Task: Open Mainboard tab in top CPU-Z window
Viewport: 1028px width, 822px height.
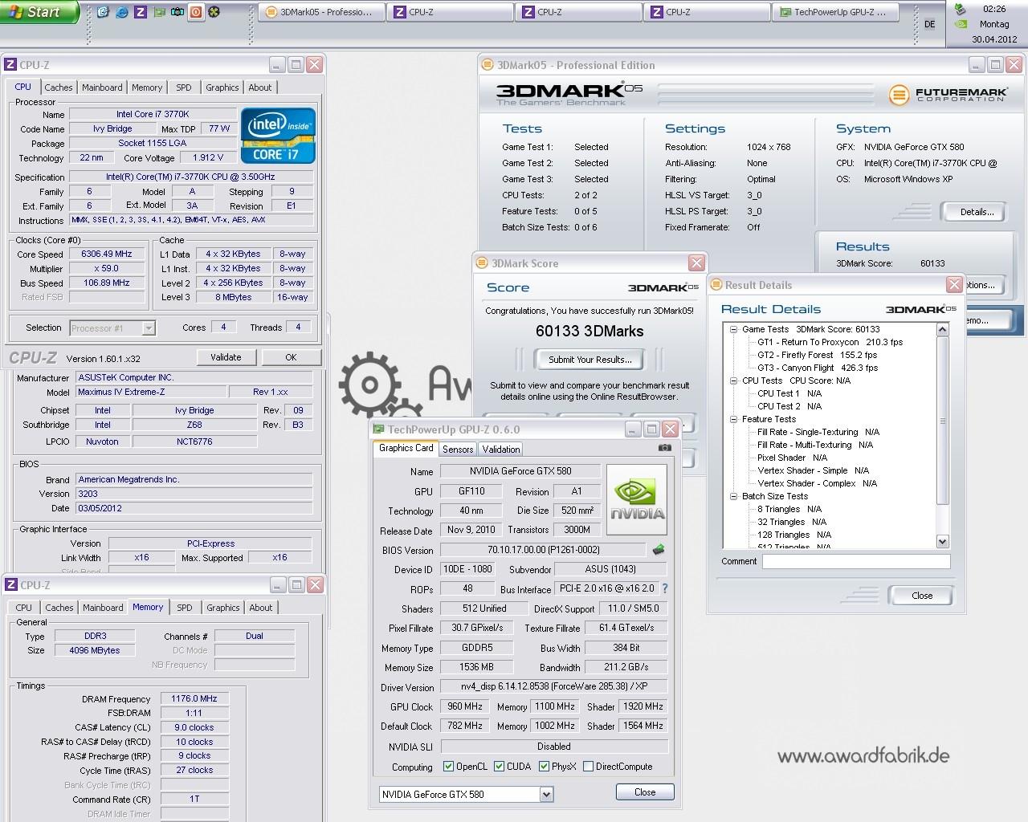Action: click(102, 87)
